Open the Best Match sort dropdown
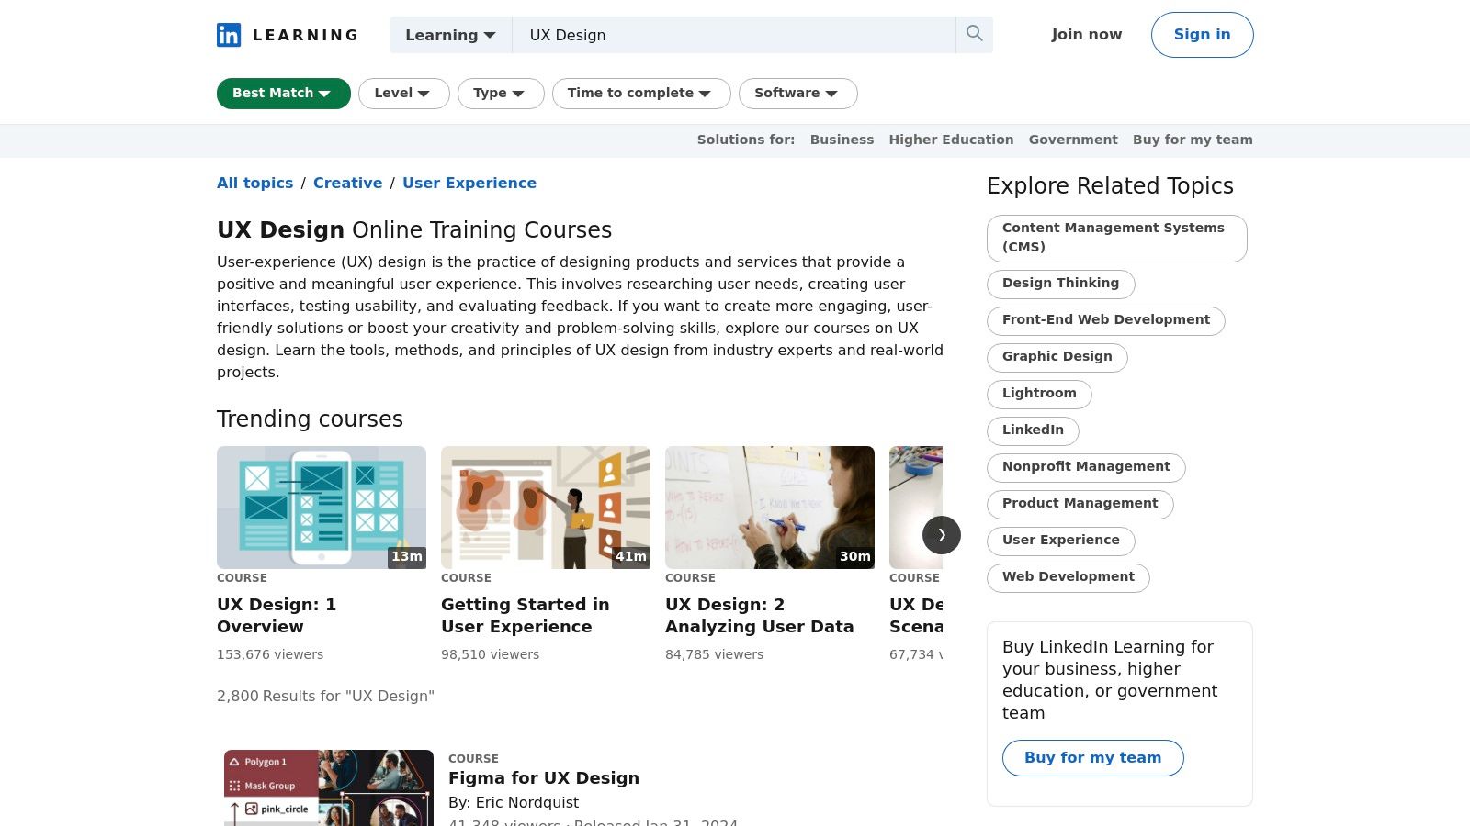The image size is (1470, 826). pyautogui.click(x=283, y=94)
